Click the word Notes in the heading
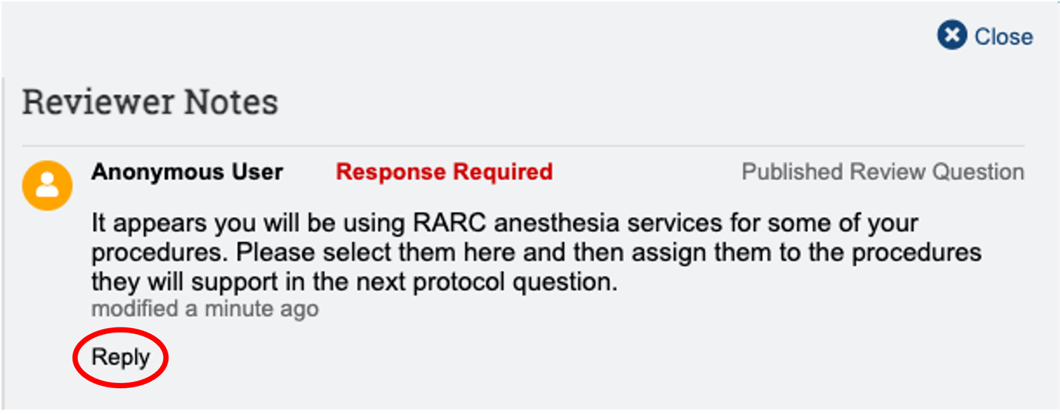This screenshot has width=1060, height=414. click(231, 101)
